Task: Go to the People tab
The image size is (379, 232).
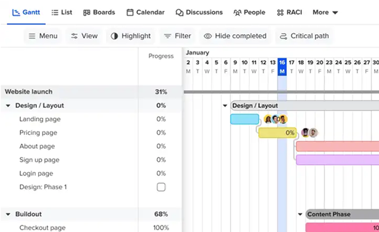Action: point(249,12)
